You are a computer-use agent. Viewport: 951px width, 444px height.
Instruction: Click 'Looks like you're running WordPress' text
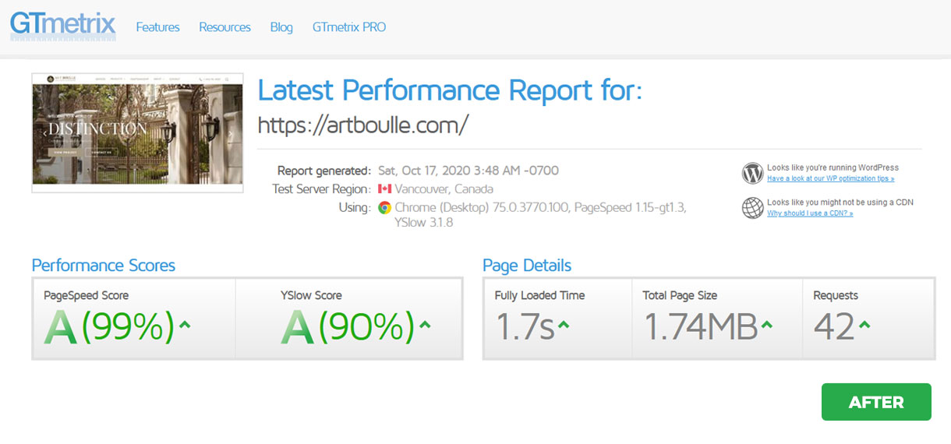pos(833,167)
